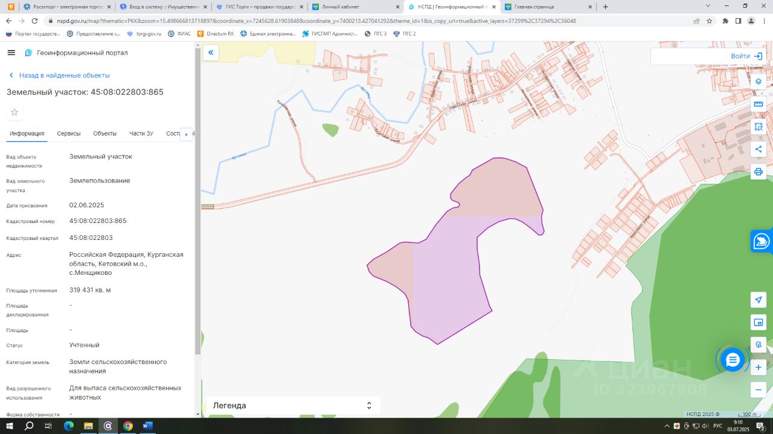The image size is (773, 434).
Task: Switch to the Сервисы tab
Action: [x=69, y=134]
